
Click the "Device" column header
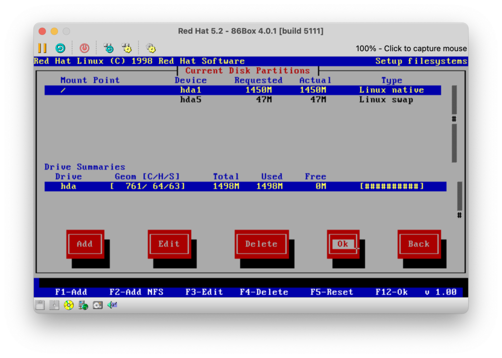(191, 80)
